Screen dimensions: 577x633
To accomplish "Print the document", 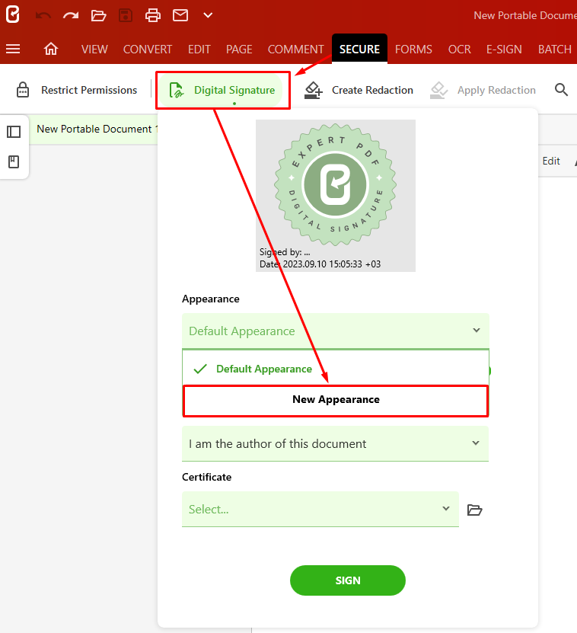I will [153, 16].
